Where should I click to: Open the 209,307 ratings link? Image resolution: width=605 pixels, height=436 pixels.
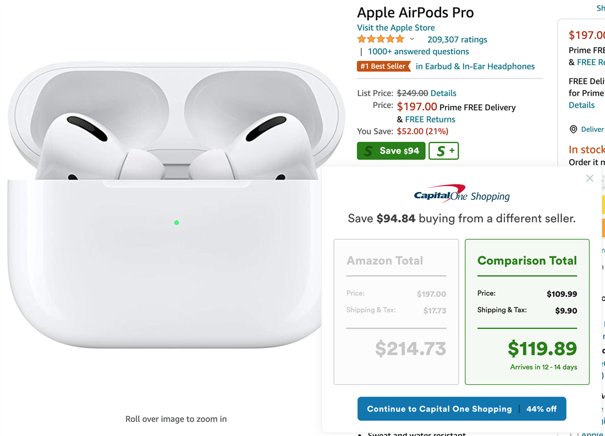457,40
